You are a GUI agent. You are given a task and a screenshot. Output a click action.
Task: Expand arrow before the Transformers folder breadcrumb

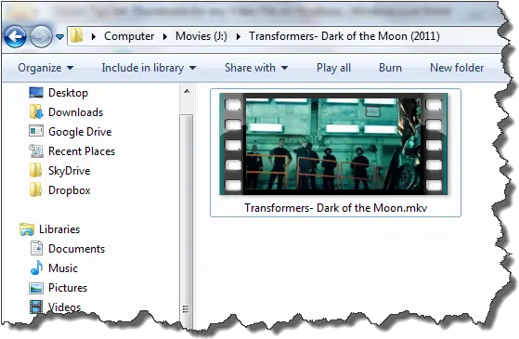(x=238, y=36)
